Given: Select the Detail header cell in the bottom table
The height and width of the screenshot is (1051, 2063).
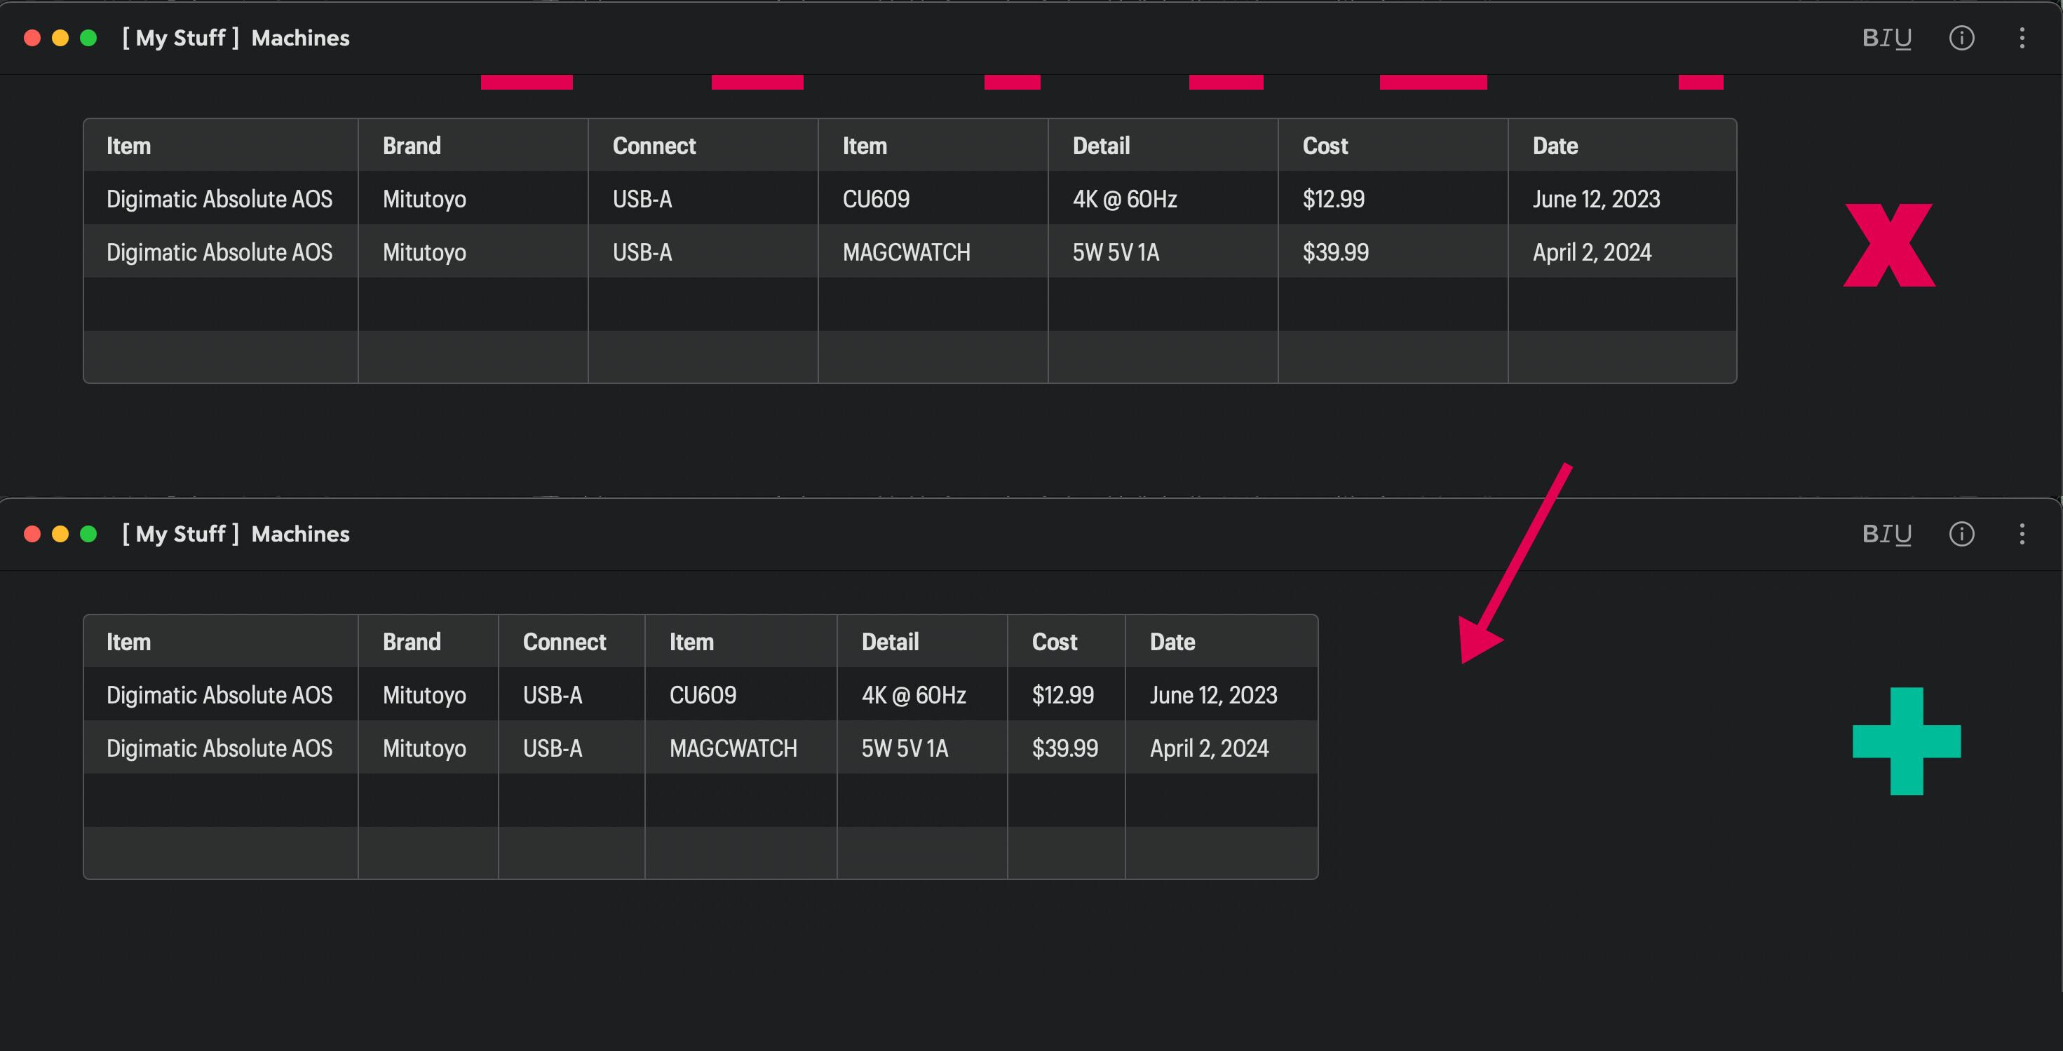Looking at the screenshot, I should [922, 642].
